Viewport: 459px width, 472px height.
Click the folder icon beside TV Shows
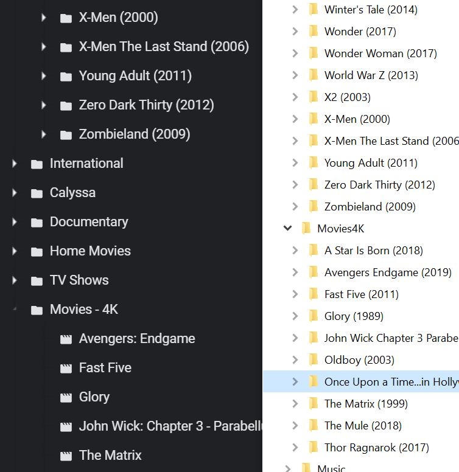click(37, 281)
